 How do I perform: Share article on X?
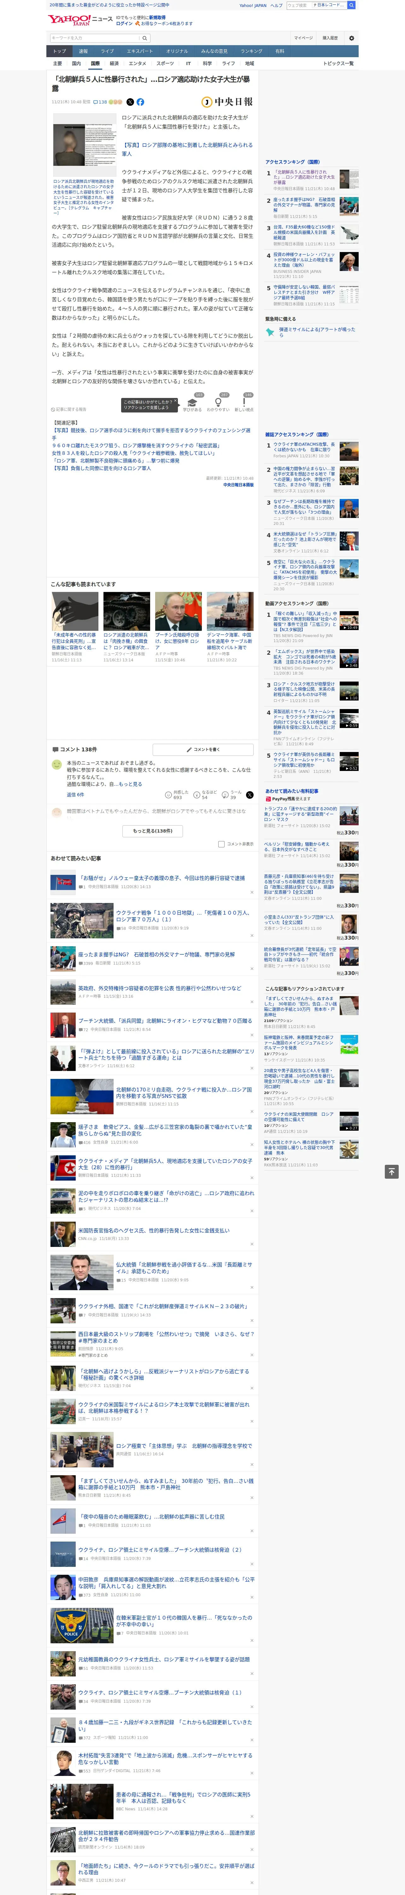coord(130,102)
